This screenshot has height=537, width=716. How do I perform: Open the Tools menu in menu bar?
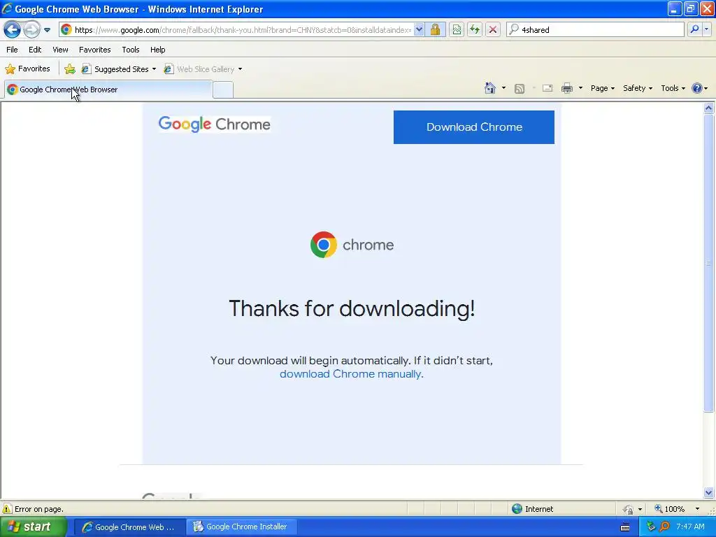[x=131, y=50]
